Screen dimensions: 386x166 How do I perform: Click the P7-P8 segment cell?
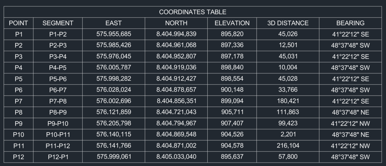[58, 101]
